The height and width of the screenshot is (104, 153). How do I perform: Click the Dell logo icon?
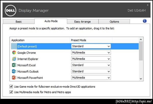click(x=10, y=10)
